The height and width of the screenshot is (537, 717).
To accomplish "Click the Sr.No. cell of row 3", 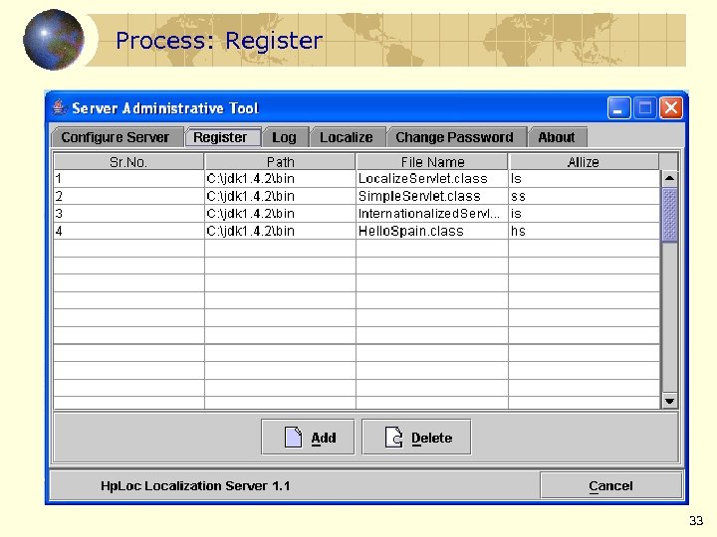I will click(128, 214).
